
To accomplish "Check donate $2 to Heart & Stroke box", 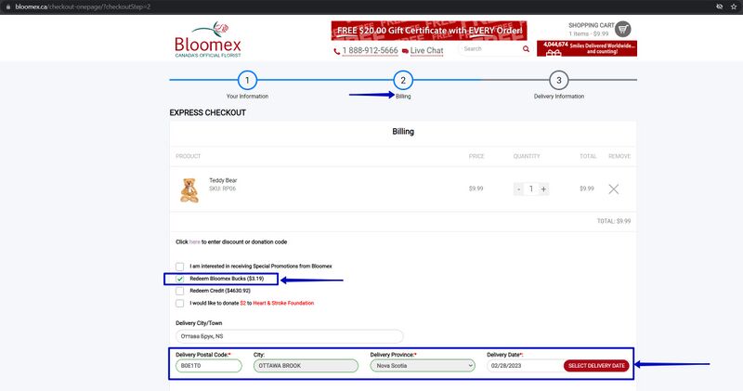I will point(179,304).
